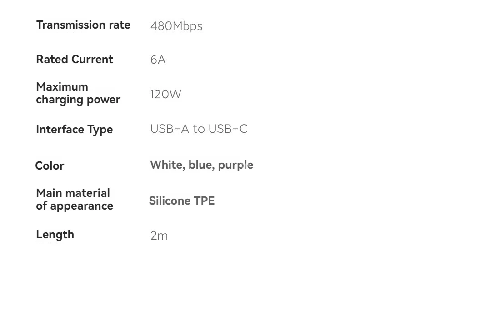
Task: Click 'charging power' label line
Action: [78, 100]
